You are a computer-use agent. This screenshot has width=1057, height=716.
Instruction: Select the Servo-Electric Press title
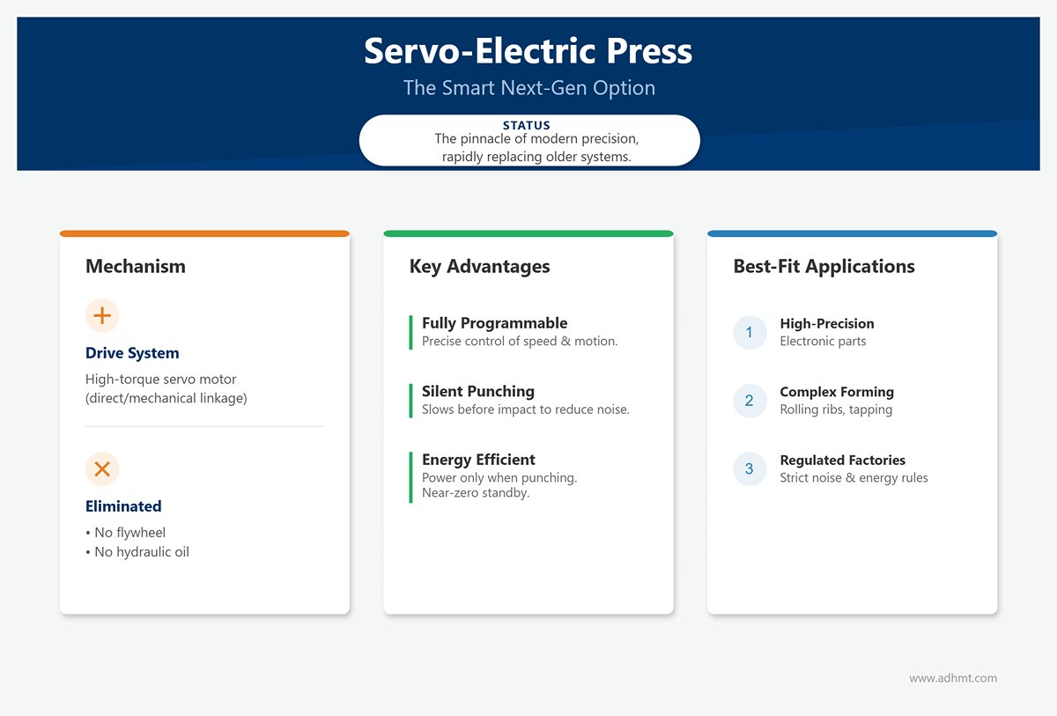tap(528, 51)
